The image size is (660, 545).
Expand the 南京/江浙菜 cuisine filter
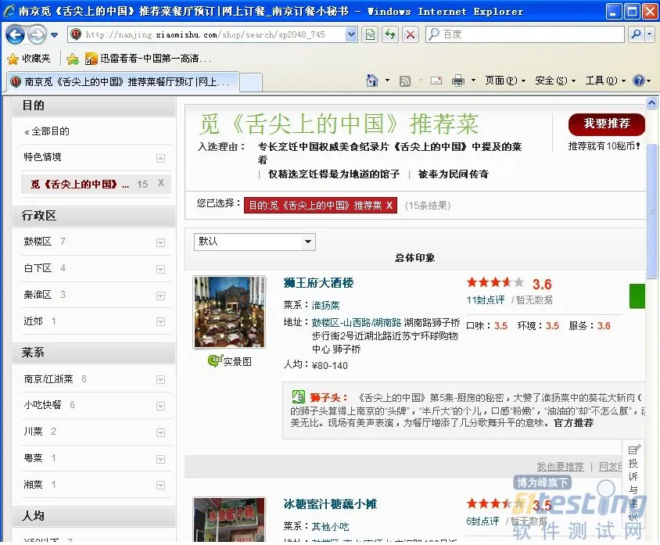pos(160,380)
